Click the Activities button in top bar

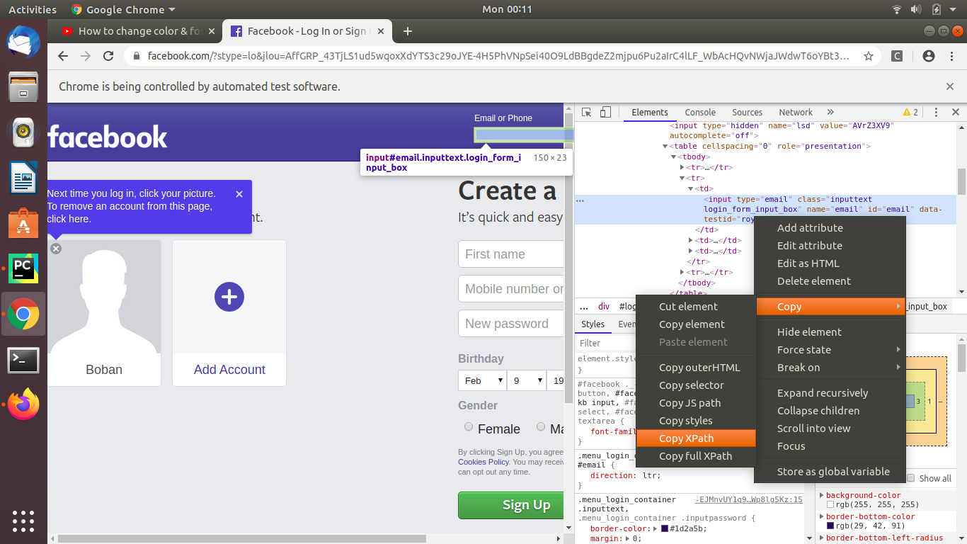point(33,10)
